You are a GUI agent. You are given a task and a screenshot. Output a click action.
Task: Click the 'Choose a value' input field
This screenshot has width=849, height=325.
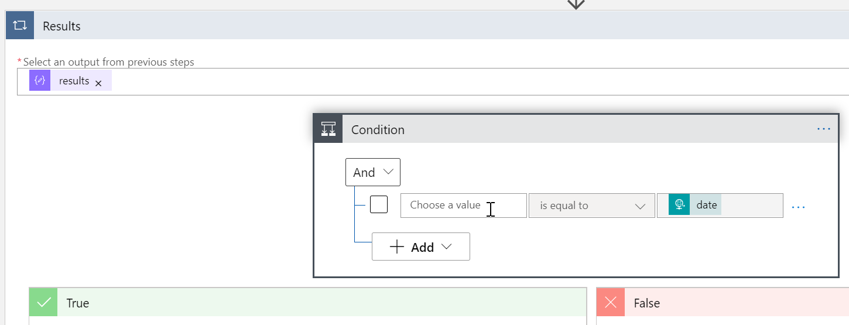445,206
